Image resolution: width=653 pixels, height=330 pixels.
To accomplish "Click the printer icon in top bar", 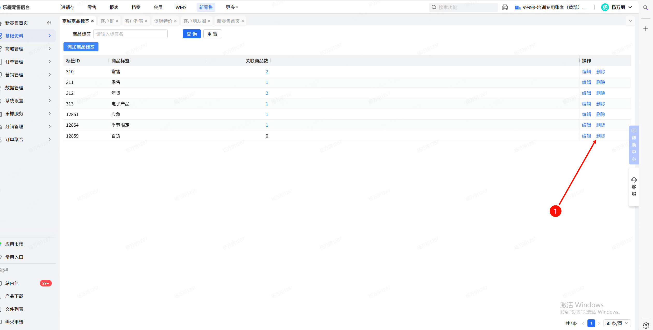I will point(505,8).
